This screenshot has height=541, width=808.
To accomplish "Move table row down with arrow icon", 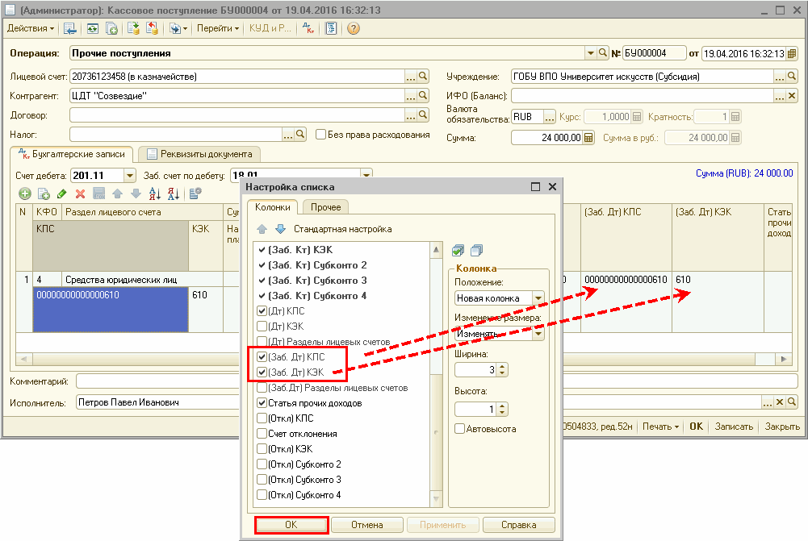I will [136, 194].
